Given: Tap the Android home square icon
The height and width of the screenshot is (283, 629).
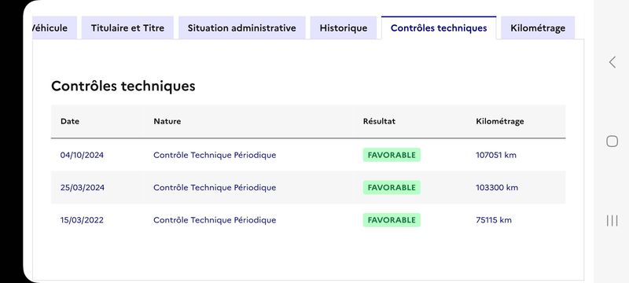Looking at the screenshot, I should [x=612, y=141].
